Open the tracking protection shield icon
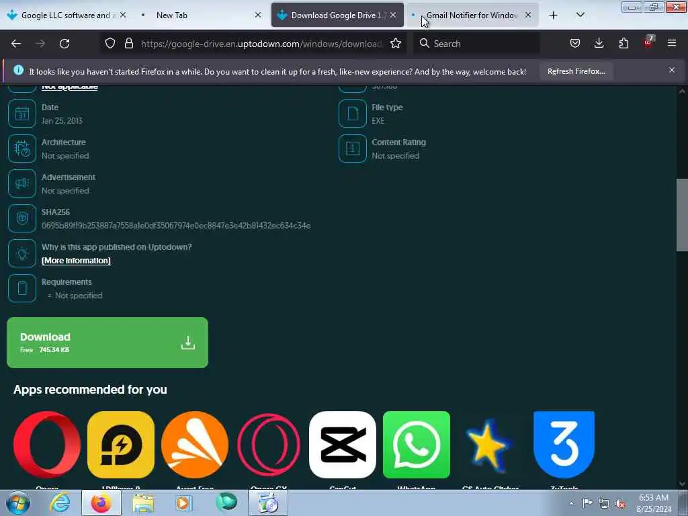 click(110, 43)
